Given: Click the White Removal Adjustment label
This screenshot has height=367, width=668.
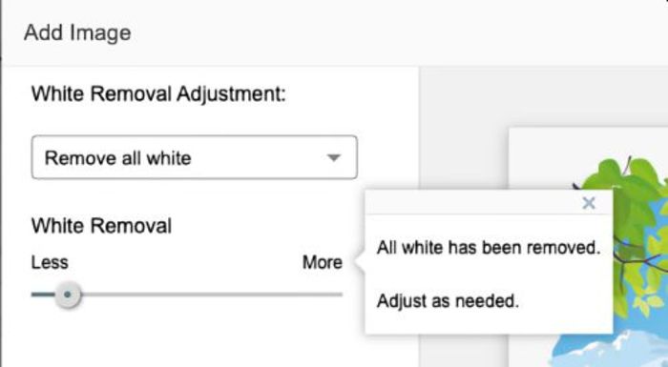Looking at the screenshot, I should 158,93.
